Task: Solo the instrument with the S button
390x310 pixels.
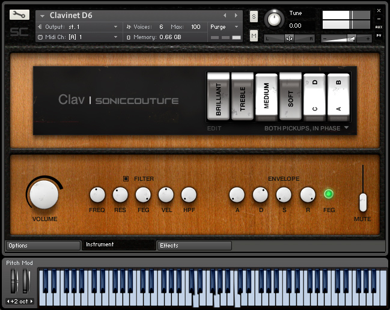Action: tap(254, 16)
